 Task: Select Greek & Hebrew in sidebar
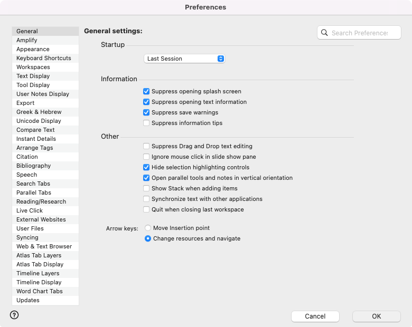(x=39, y=112)
